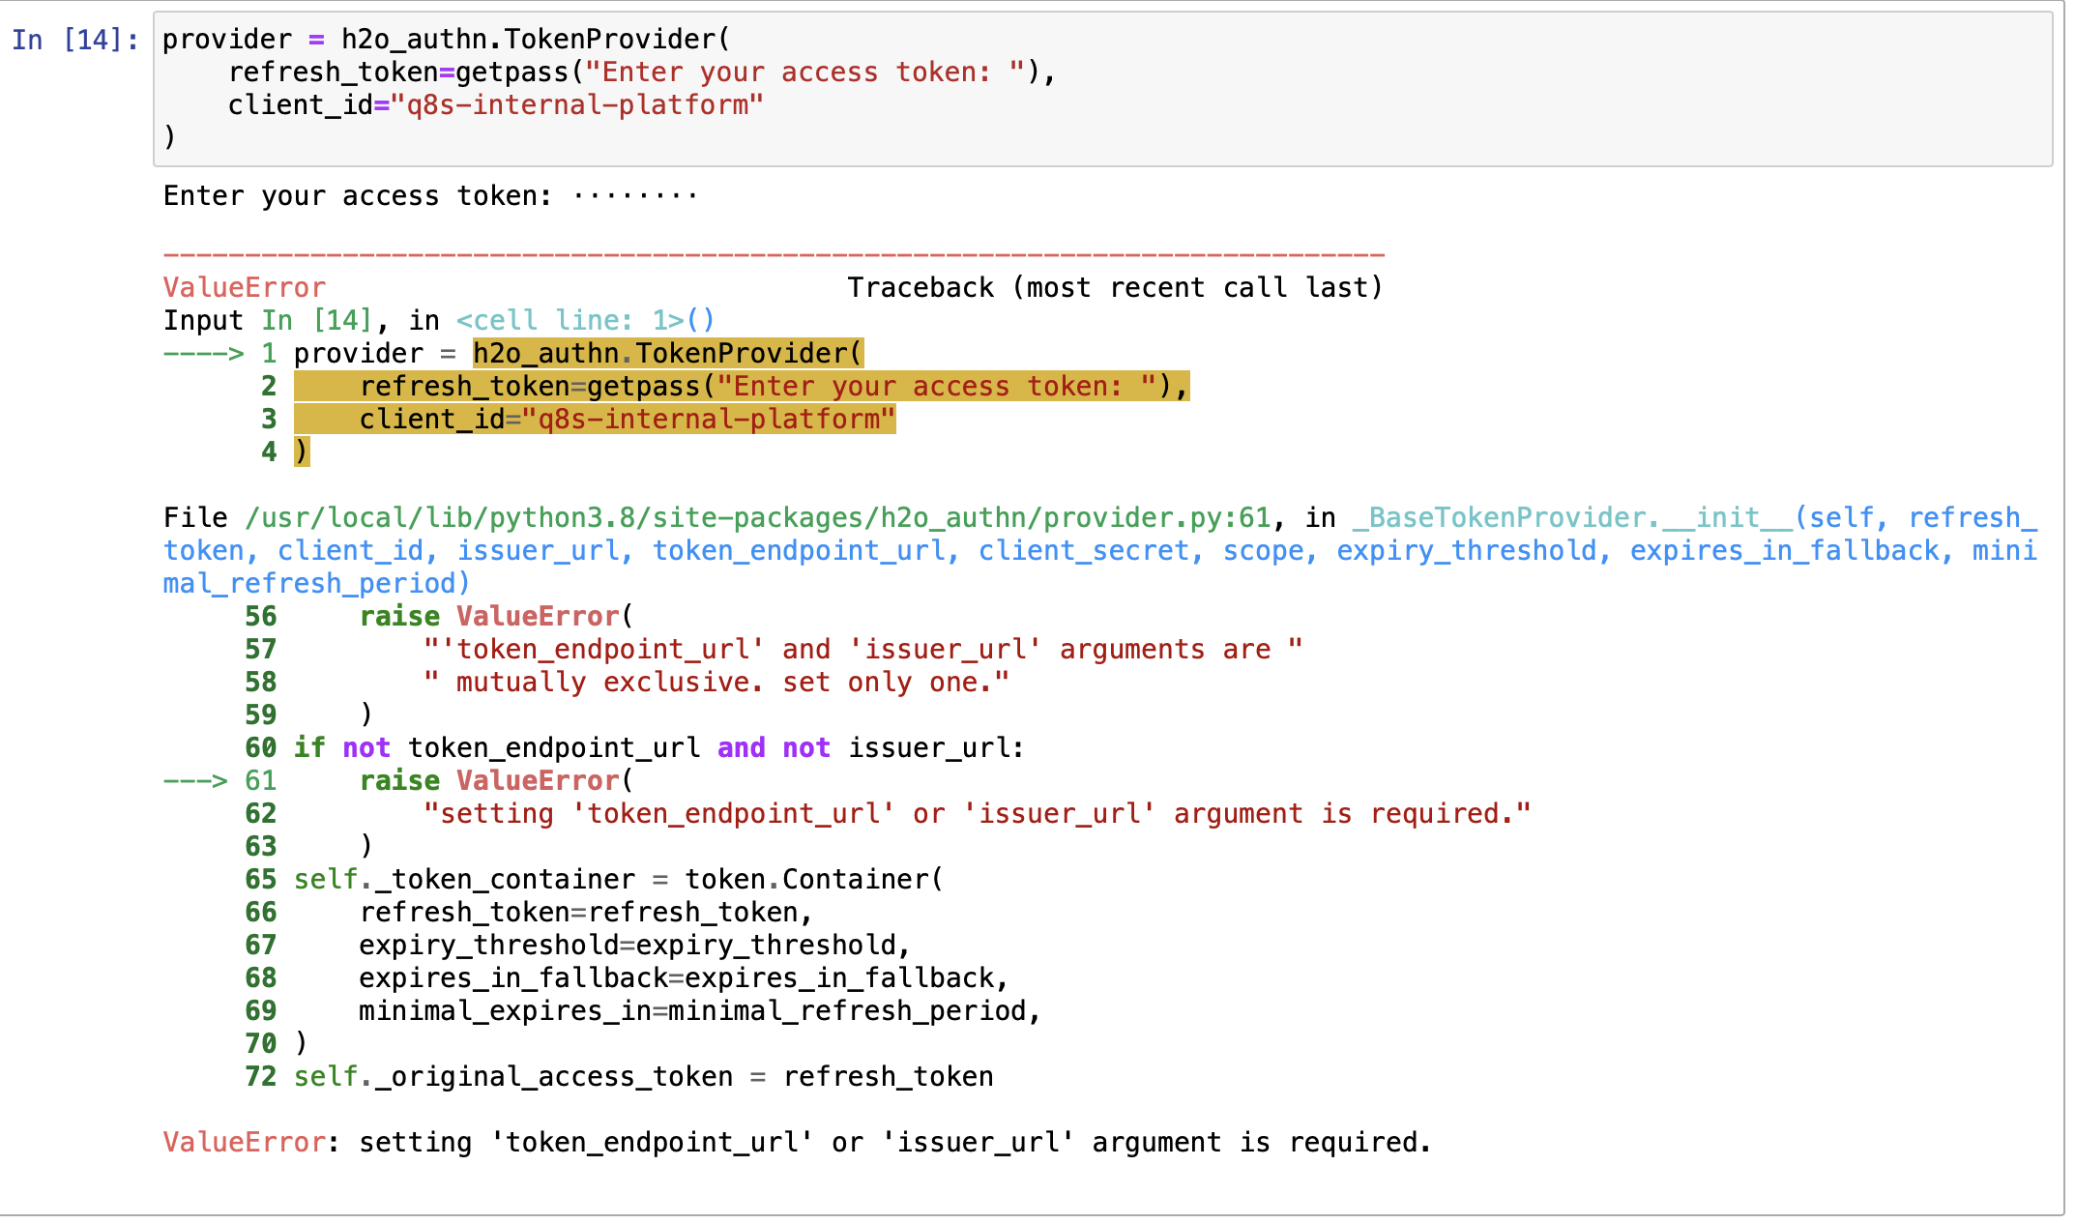Click the "Enter your access token:" output line
This screenshot has width=2075, height=1224.
point(430,196)
